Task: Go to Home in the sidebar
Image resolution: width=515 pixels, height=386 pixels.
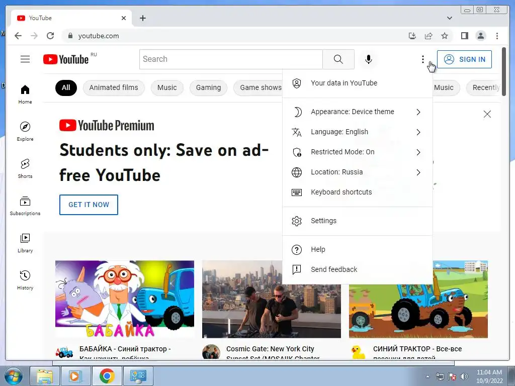Action: [x=25, y=94]
